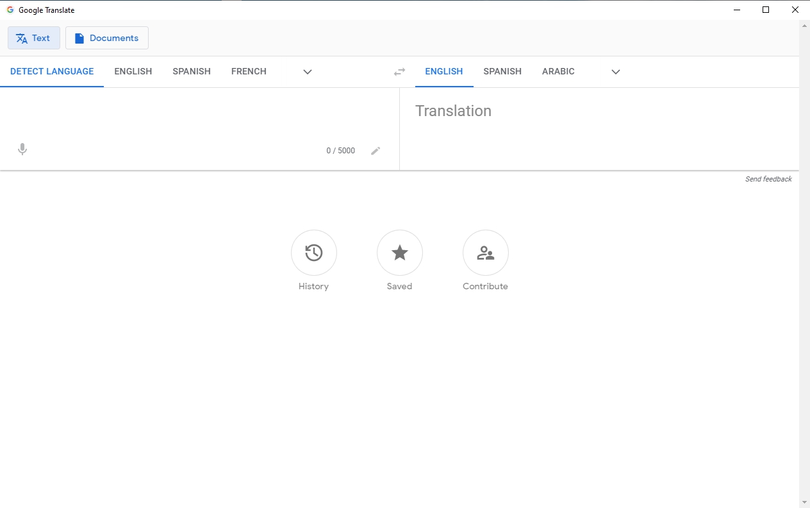810x508 pixels.
Task: Click the vertical scrollbar up arrow
Action: [805, 25]
